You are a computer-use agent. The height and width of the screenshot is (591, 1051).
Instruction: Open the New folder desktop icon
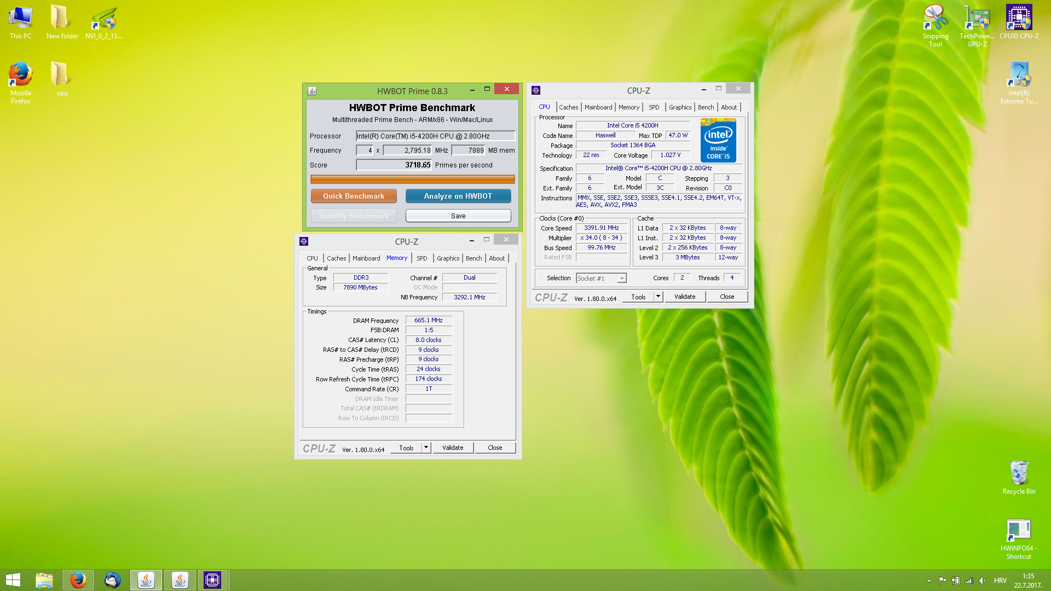(62, 22)
